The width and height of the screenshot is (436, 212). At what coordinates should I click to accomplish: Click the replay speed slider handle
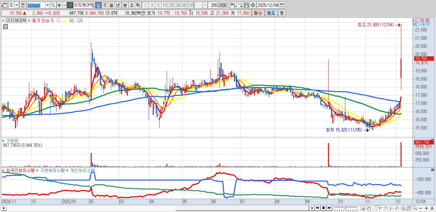(x=345, y=208)
